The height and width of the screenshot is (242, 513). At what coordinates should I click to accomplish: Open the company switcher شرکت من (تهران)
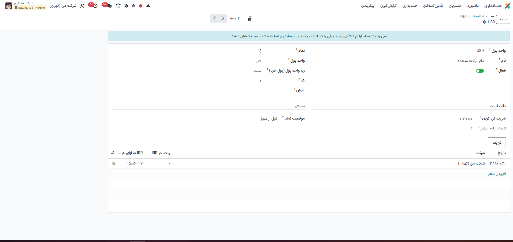pyautogui.click(x=63, y=6)
